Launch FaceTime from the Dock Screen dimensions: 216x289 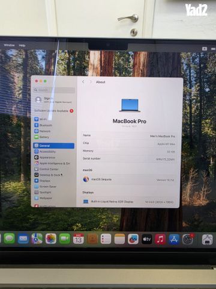coord(65,238)
